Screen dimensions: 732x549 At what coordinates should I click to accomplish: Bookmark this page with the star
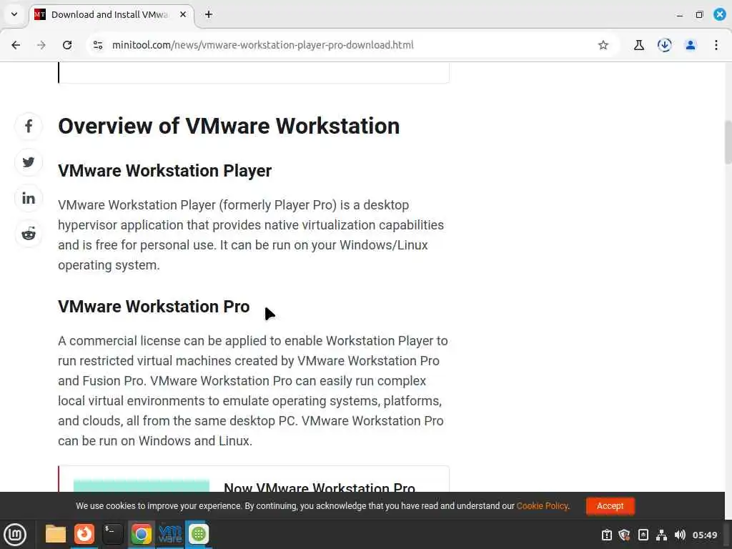pos(603,45)
